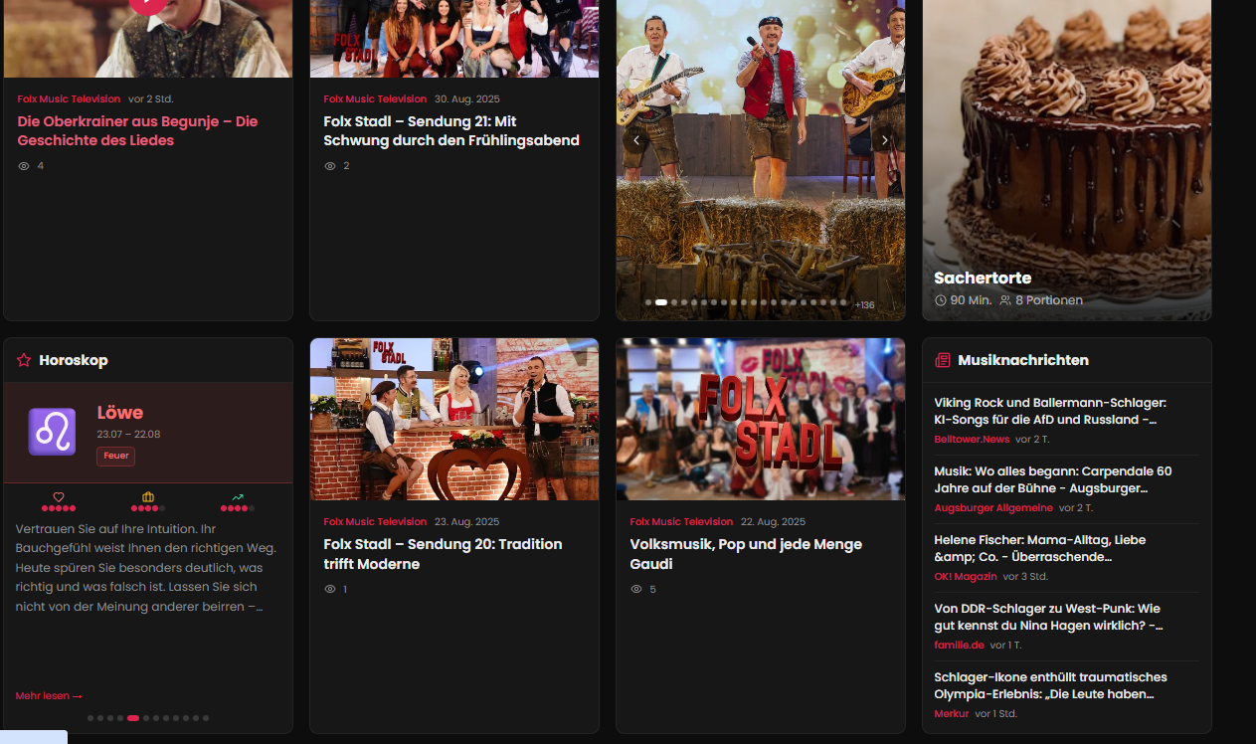Viewport: 1256px width, 744px height.
Task: Advance the band slideshow with the right arrow
Action: pos(884,140)
